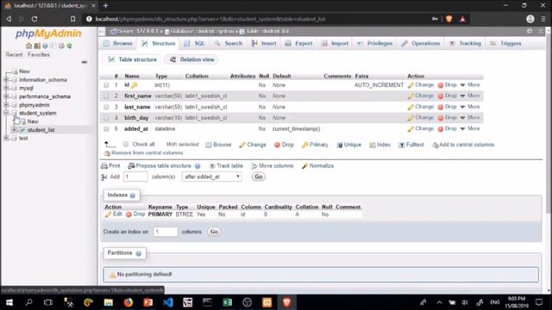The image size is (552, 310).
Task: Click the Relation view button
Action: [192, 59]
